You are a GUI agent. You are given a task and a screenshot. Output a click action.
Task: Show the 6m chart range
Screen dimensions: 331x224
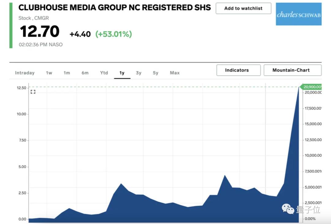pos(85,73)
